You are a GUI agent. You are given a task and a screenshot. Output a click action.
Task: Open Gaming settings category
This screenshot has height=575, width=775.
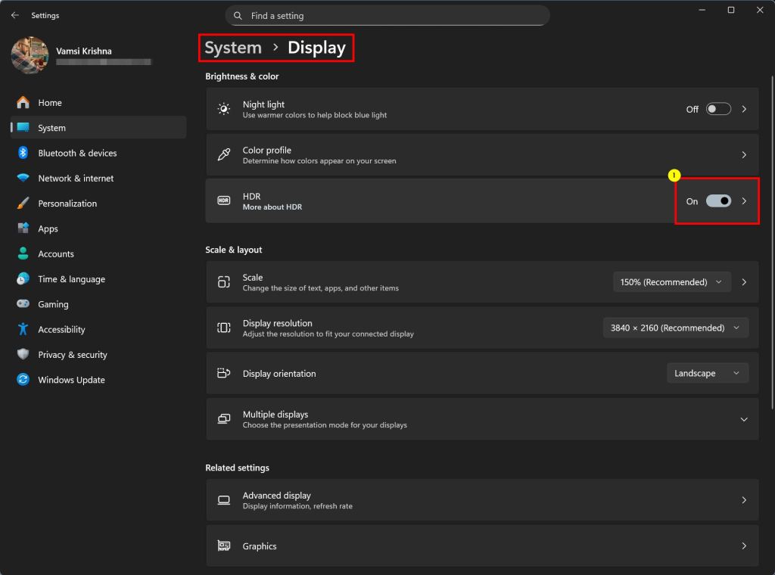click(x=98, y=304)
